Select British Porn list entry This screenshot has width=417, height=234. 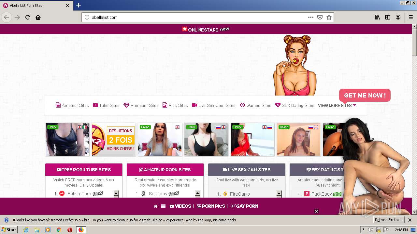tap(79, 194)
